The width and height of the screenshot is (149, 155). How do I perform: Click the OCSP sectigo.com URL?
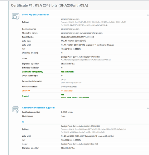coord(74,83)
